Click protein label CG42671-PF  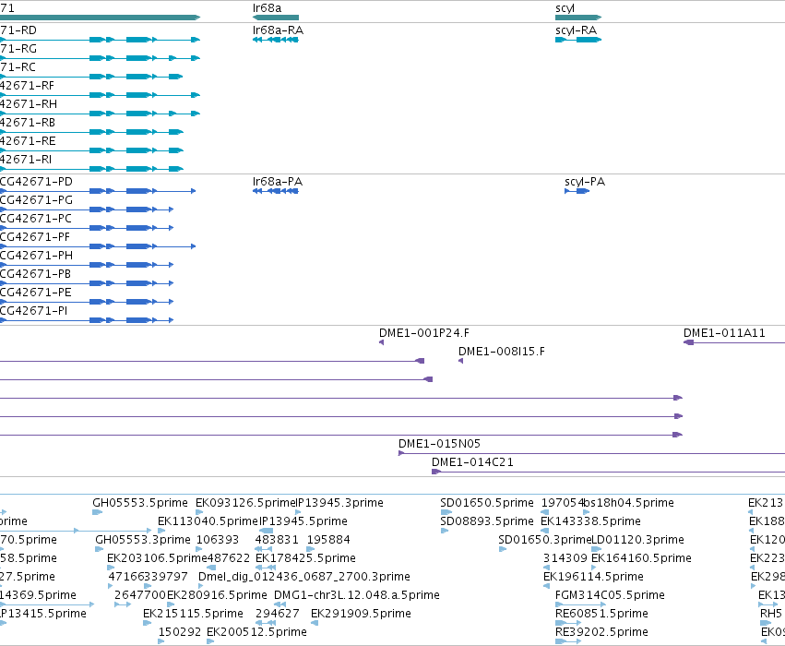pyautogui.click(x=35, y=237)
